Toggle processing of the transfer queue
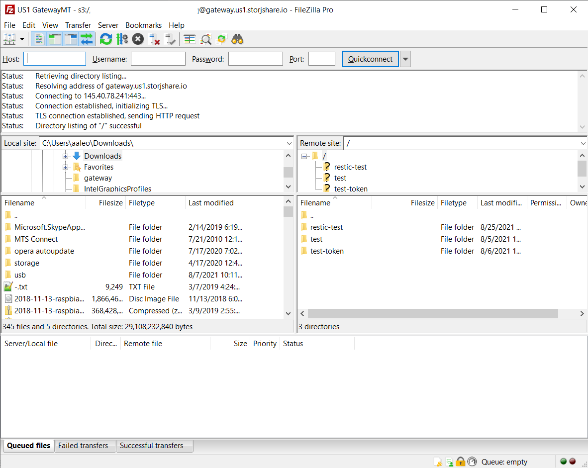The image size is (588, 468). (x=122, y=39)
